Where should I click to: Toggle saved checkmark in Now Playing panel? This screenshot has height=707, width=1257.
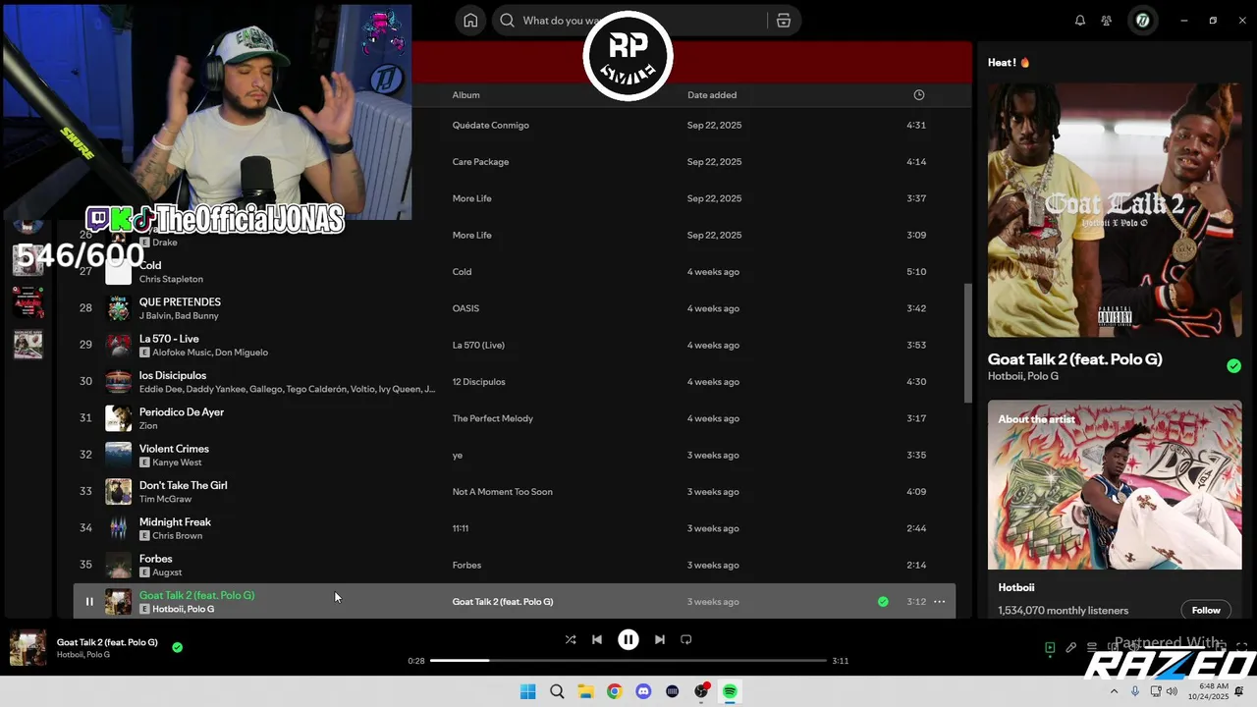click(x=1233, y=366)
